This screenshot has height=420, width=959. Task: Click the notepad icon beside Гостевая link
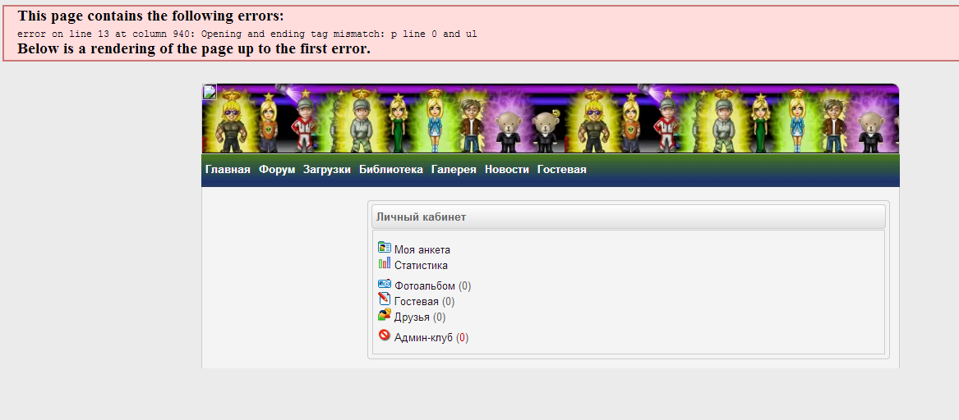pos(384,299)
